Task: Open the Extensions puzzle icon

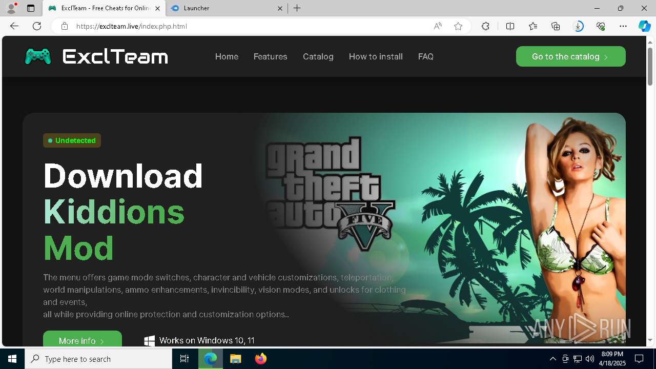Action: (485, 26)
